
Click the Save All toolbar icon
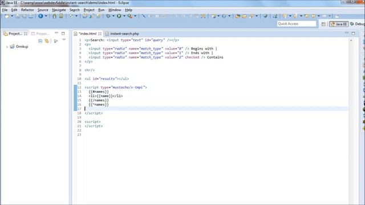click(24, 16)
